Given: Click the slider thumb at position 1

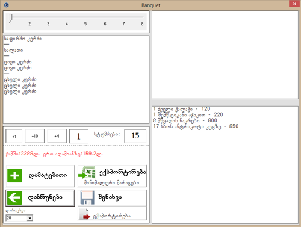Looking at the screenshot, I should point(11,17).
